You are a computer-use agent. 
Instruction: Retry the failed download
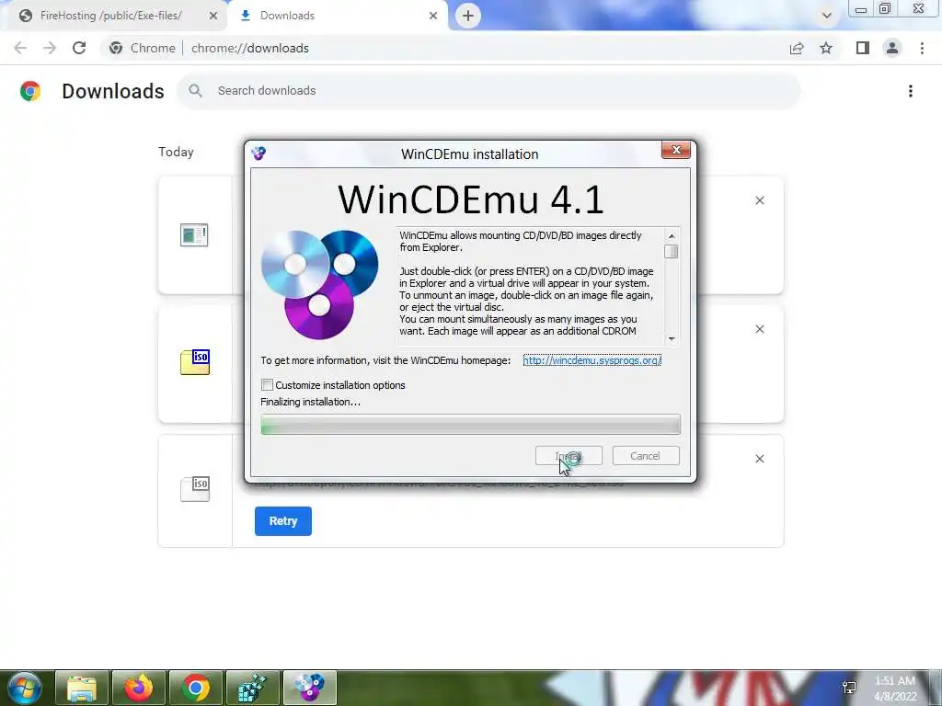[283, 521]
